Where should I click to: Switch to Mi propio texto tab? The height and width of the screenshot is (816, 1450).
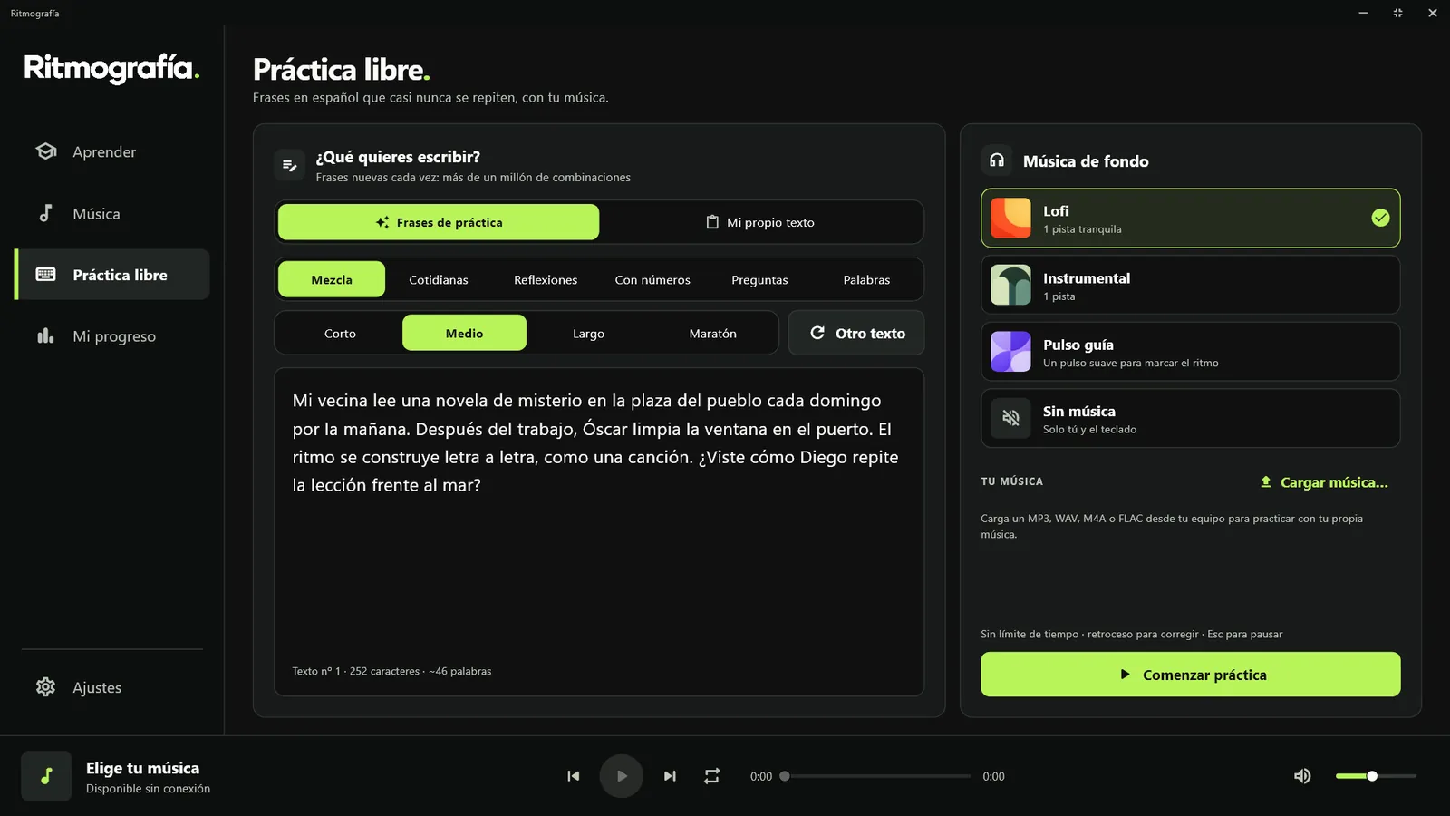click(x=760, y=222)
